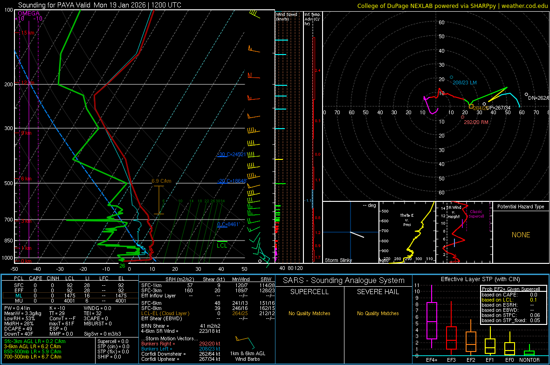The image size is (550, 365).
Task: Select the MU parcel row label
Action: coord(19,301)
